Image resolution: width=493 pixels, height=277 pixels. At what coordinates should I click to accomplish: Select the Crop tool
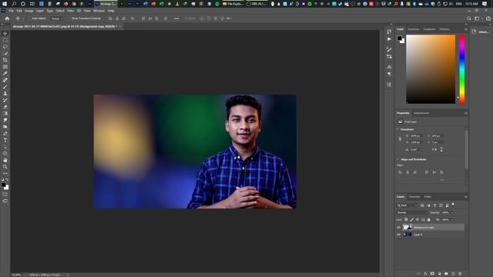click(x=5, y=60)
